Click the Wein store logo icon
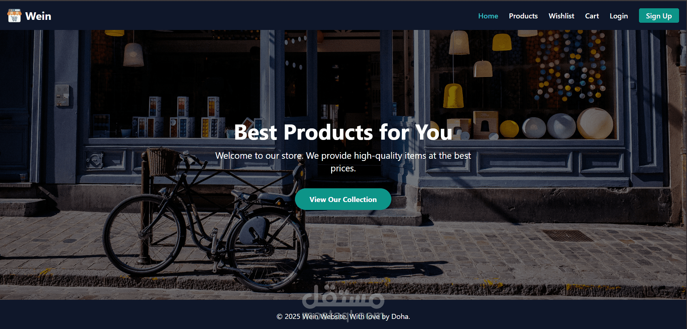Image resolution: width=687 pixels, height=329 pixels. 14,16
